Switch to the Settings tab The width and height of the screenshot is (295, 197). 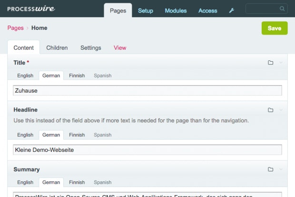pos(91,48)
